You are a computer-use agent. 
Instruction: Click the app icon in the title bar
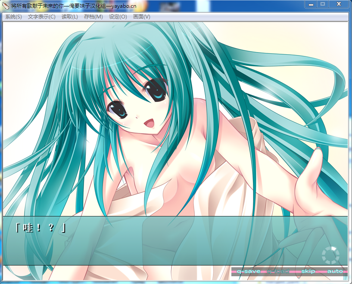[6, 4]
